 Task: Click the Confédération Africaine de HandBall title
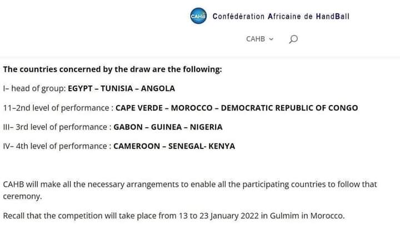pyautogui.click(x=281, y=16)
